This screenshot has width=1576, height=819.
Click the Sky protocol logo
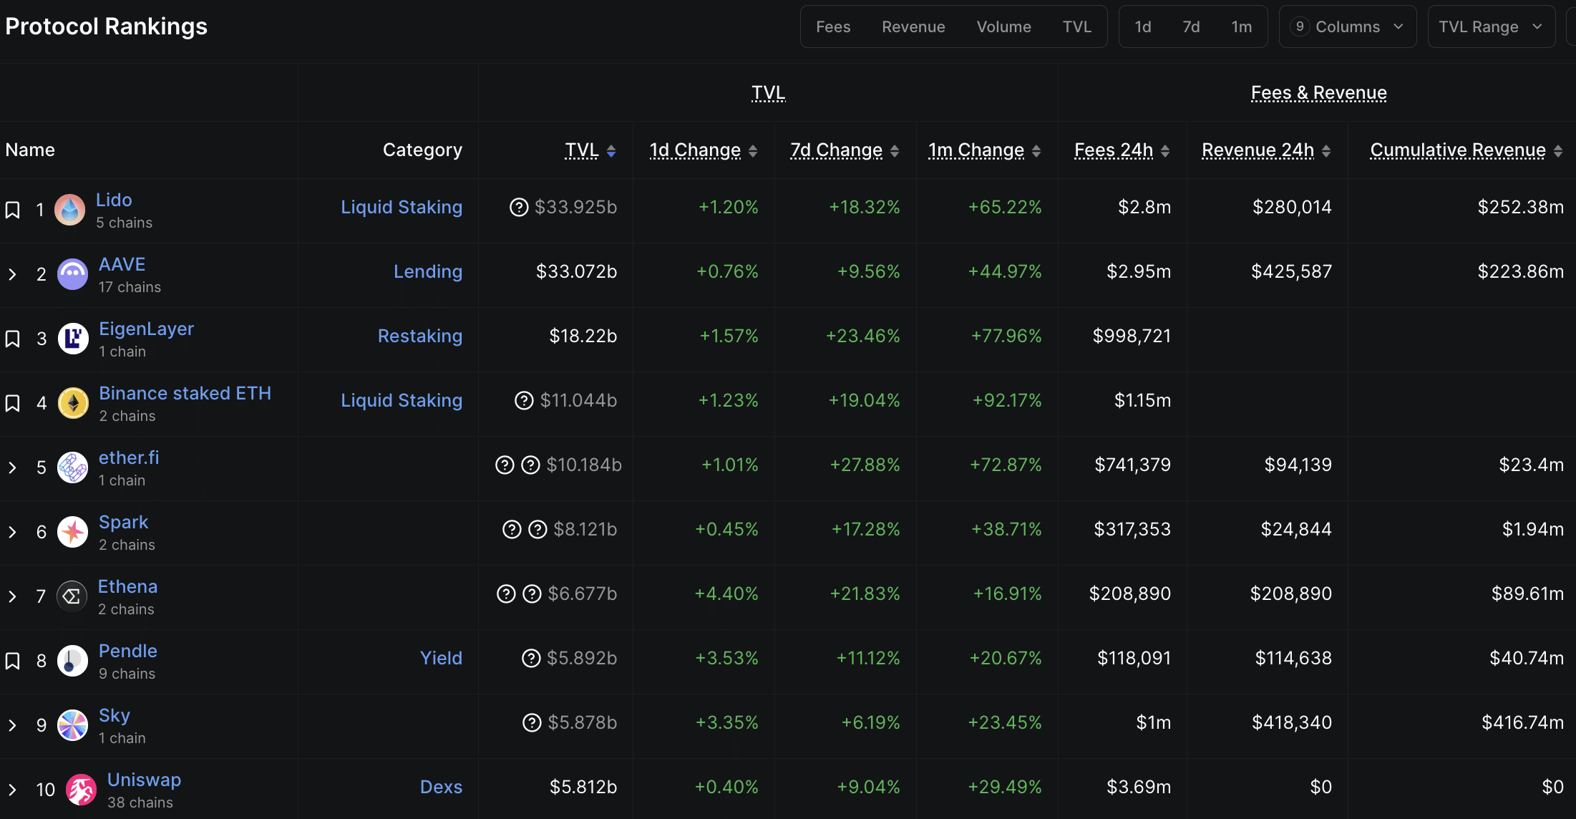point(71,725)
